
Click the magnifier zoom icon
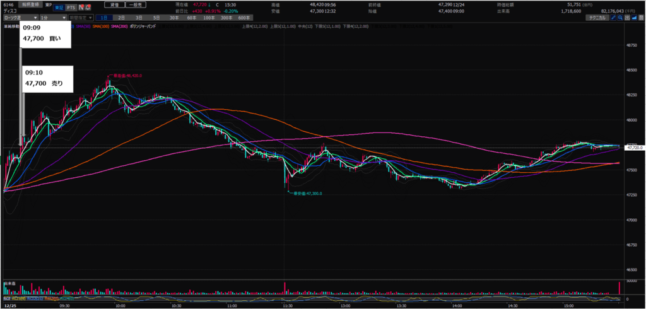[x=623, y=18]
